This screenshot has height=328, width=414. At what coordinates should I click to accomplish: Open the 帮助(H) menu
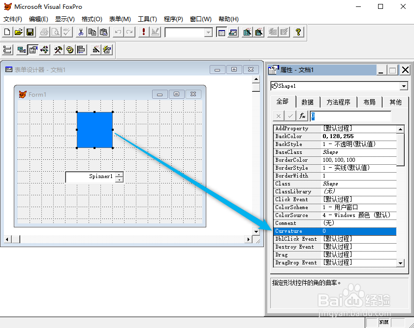[x=228, y=19]
